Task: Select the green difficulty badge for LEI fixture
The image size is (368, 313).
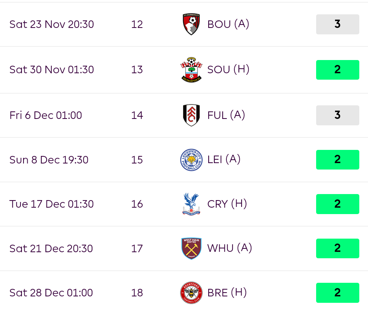Action: click(337, 160)
